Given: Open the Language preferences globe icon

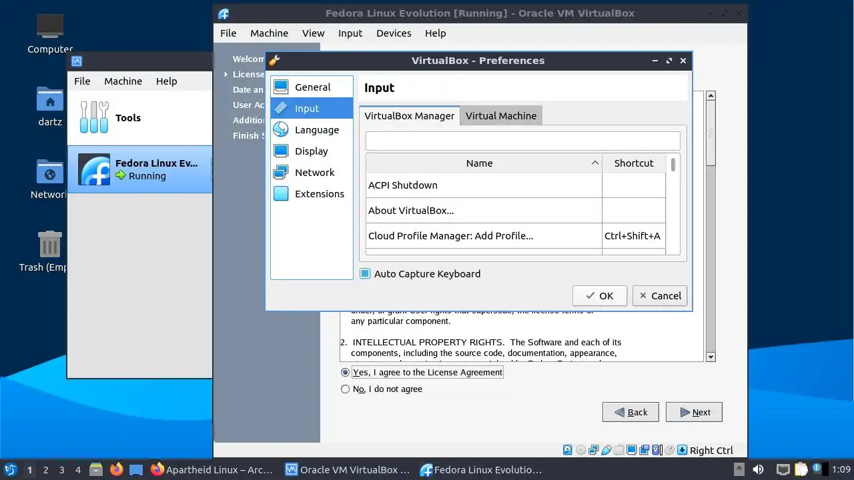Looking at the screenshot, I should click(281, 129).
